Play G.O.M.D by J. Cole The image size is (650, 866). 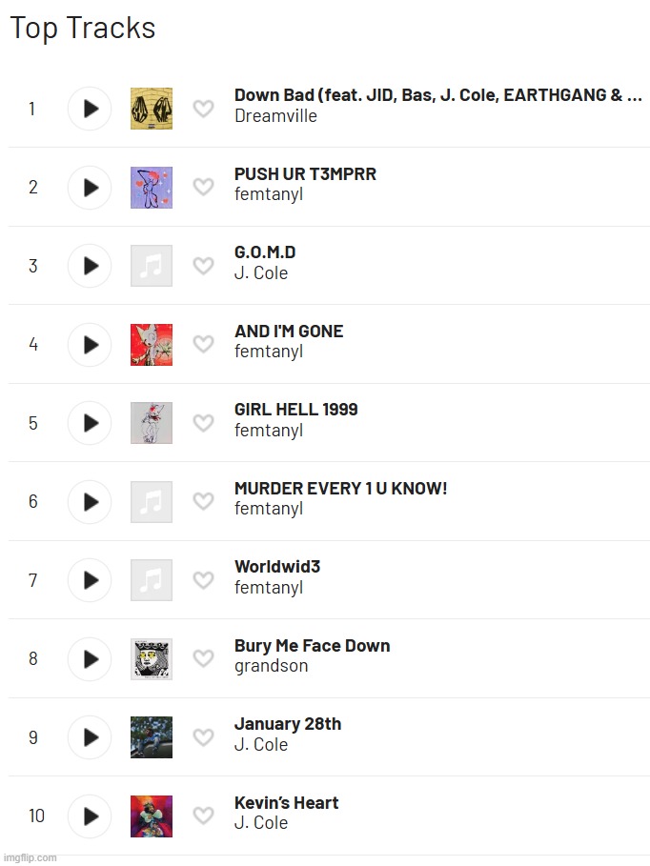click(90, 266)
